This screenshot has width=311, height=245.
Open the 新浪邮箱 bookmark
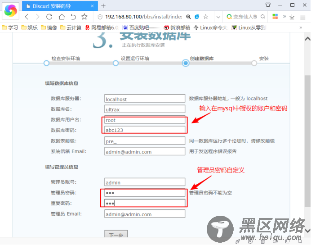coord(177,27)
